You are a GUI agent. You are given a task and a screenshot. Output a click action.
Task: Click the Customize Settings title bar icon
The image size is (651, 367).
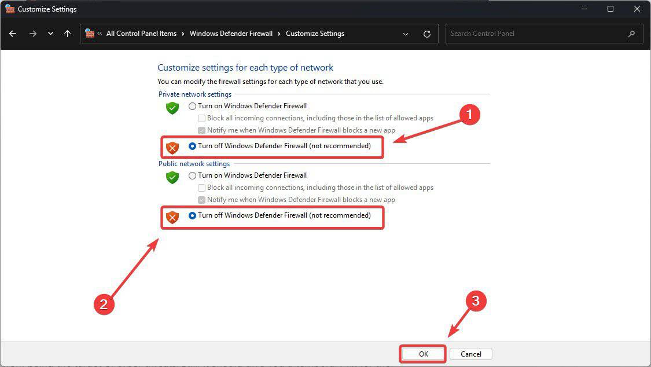[x=10, y=9]
